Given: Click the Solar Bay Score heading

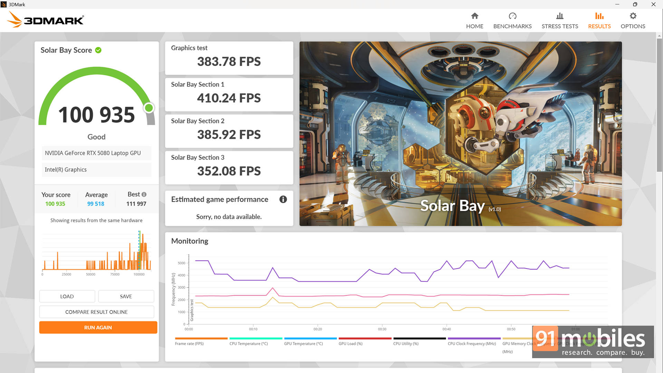Looking at the screenshot, I should click(66, 50).
